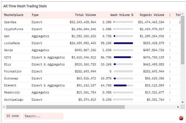
Task: Click the OpenSea marketplace cell
Action: click(10, 22)
